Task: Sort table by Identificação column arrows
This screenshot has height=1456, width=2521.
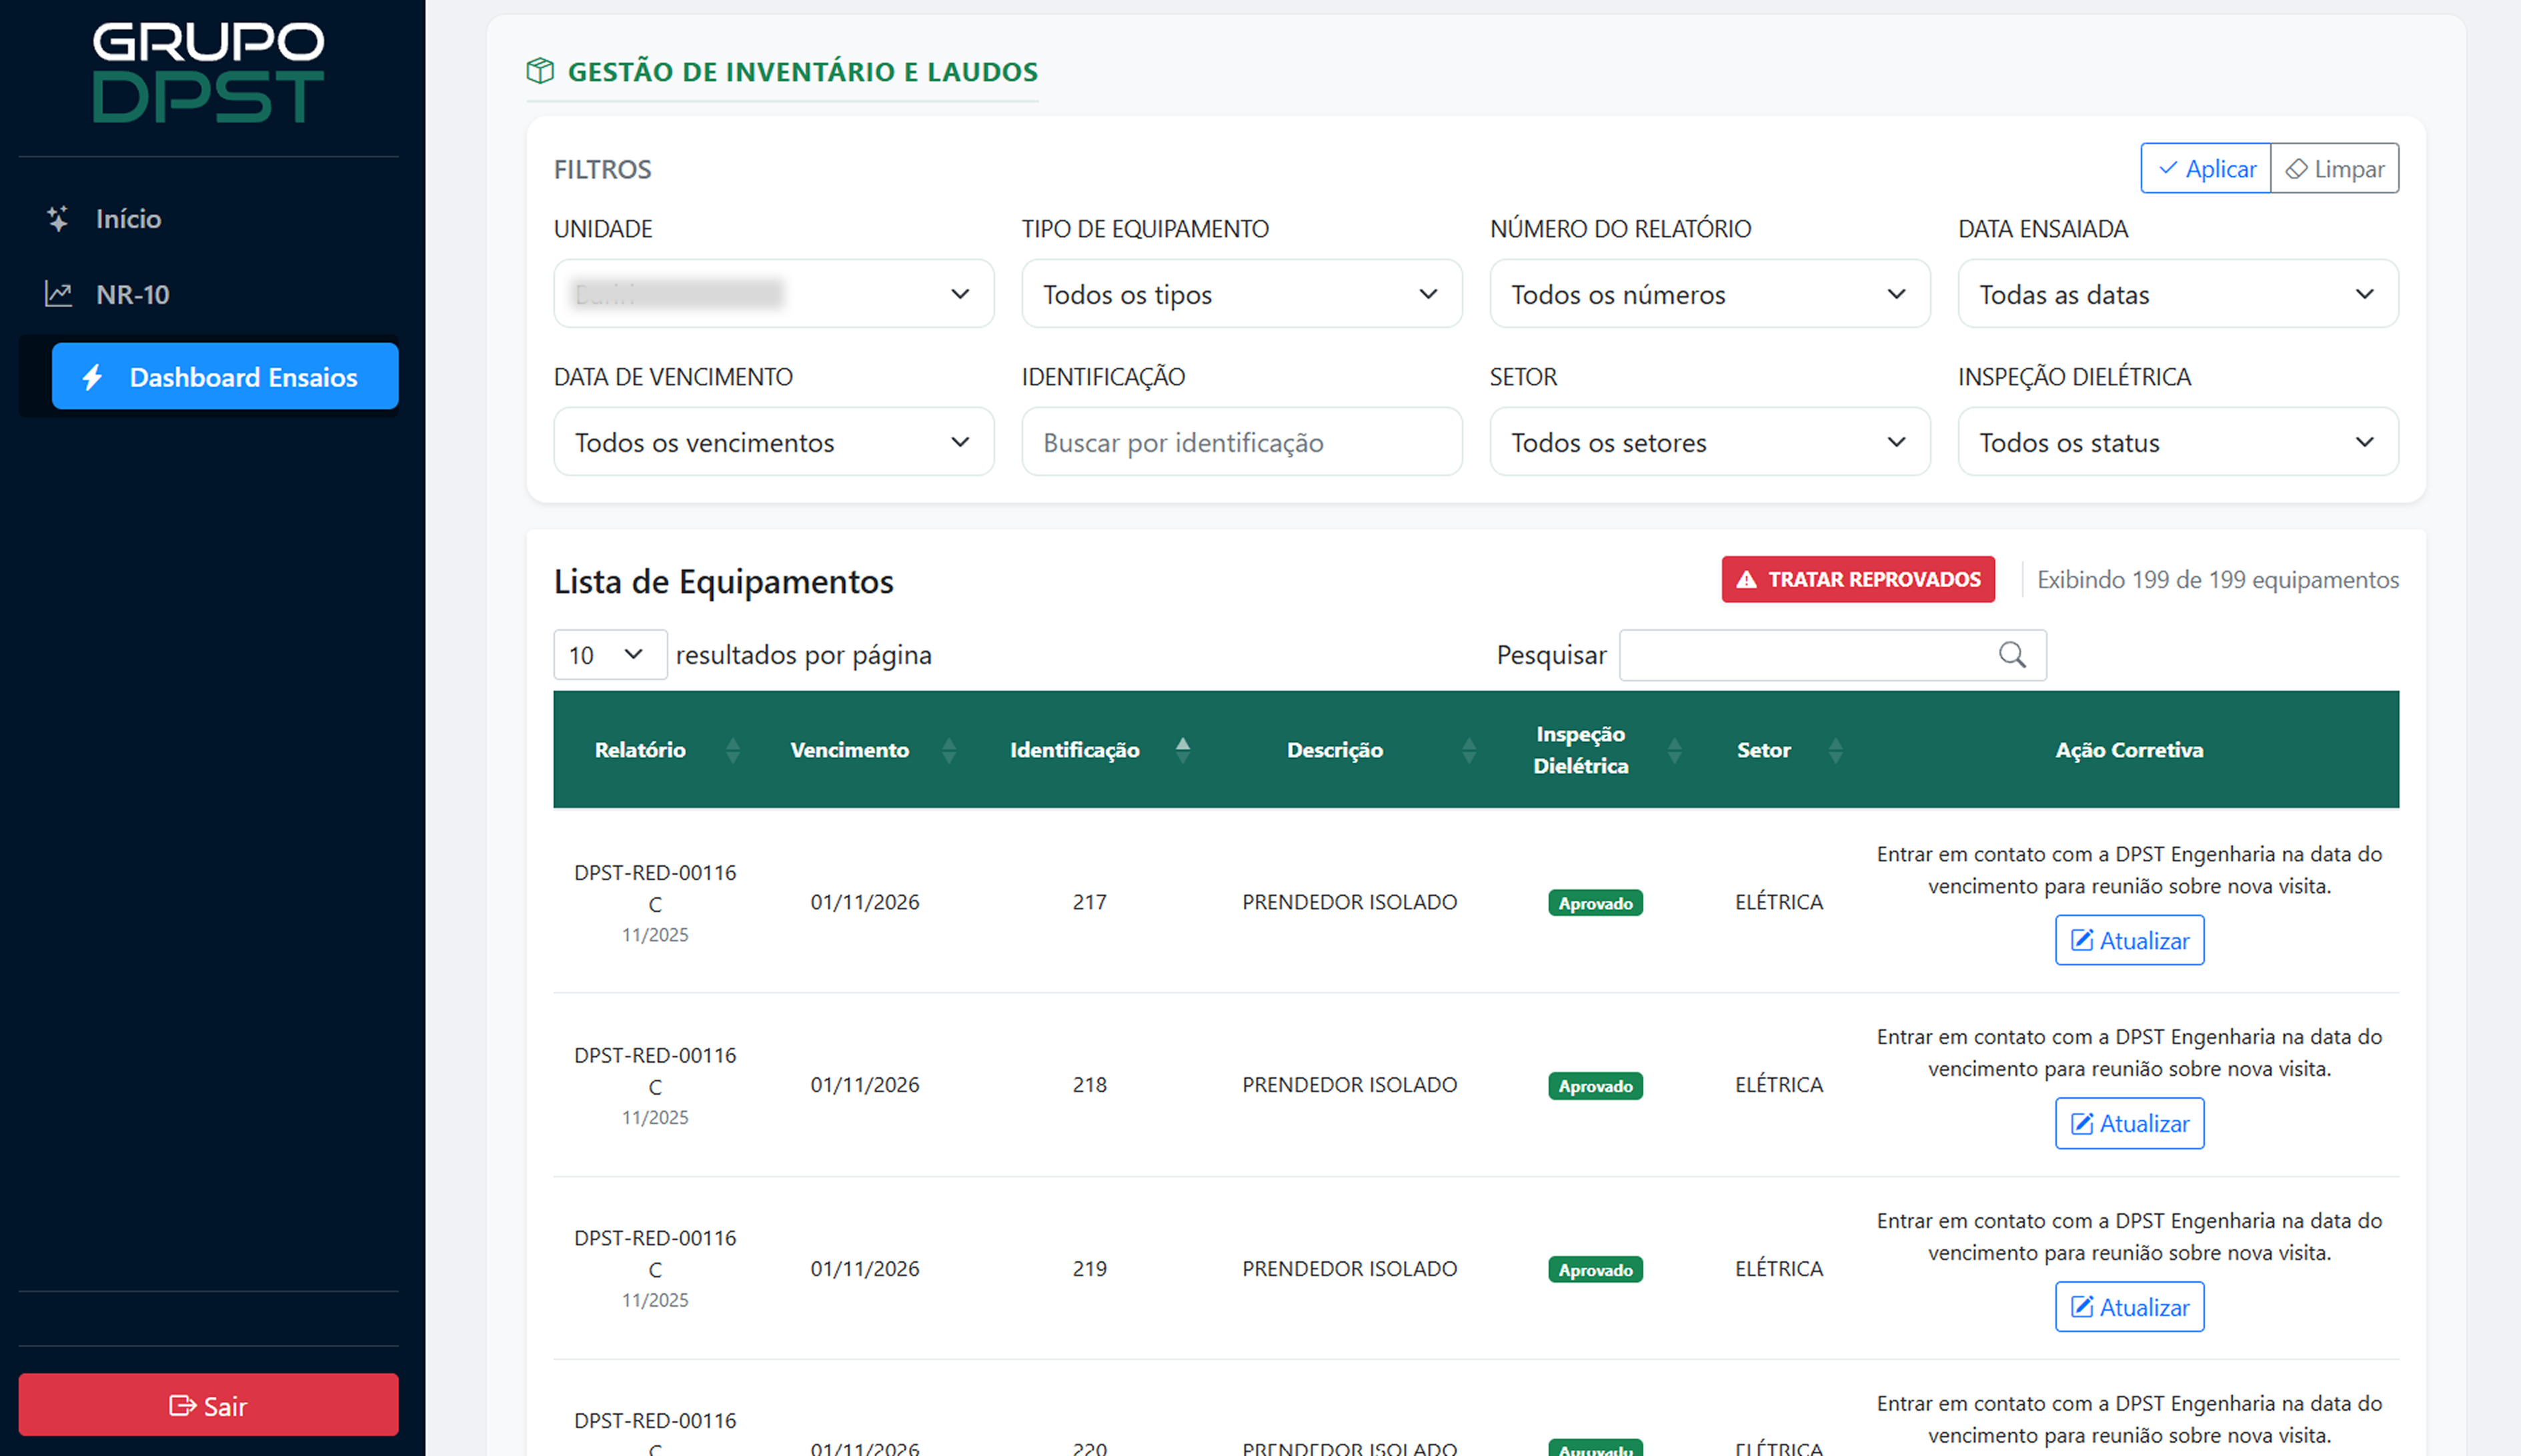Action: [x=1182, y=750]
